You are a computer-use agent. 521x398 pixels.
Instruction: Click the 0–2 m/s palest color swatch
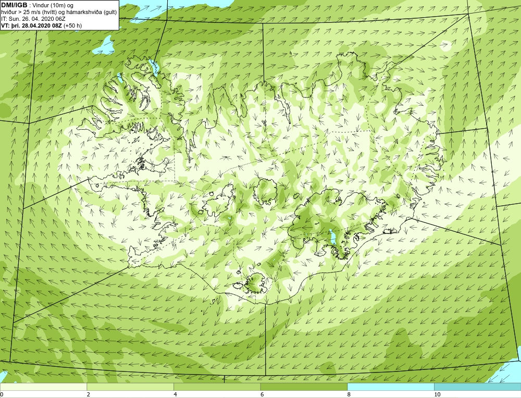tap(43, 387)
